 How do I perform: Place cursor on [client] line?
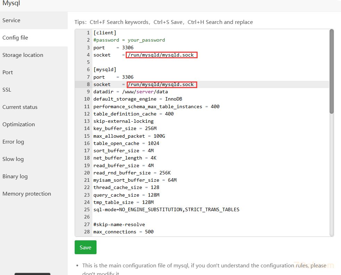[105, 33]
